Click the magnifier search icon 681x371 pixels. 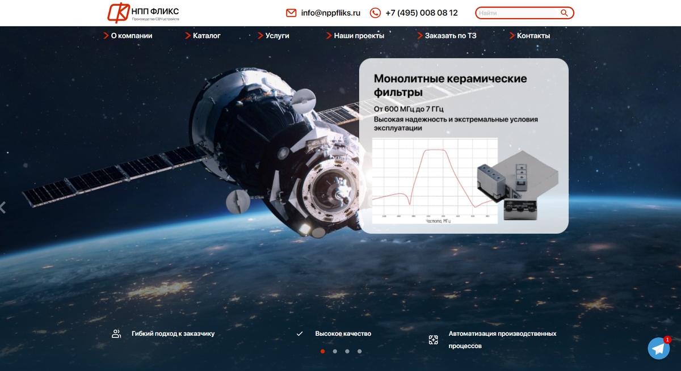click(x=564, y=13)
